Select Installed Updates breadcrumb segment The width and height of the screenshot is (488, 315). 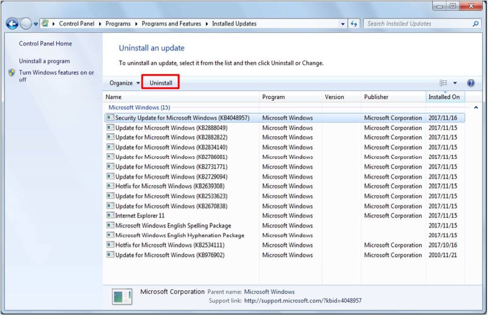pyautogui.click(x=234, y=24)
